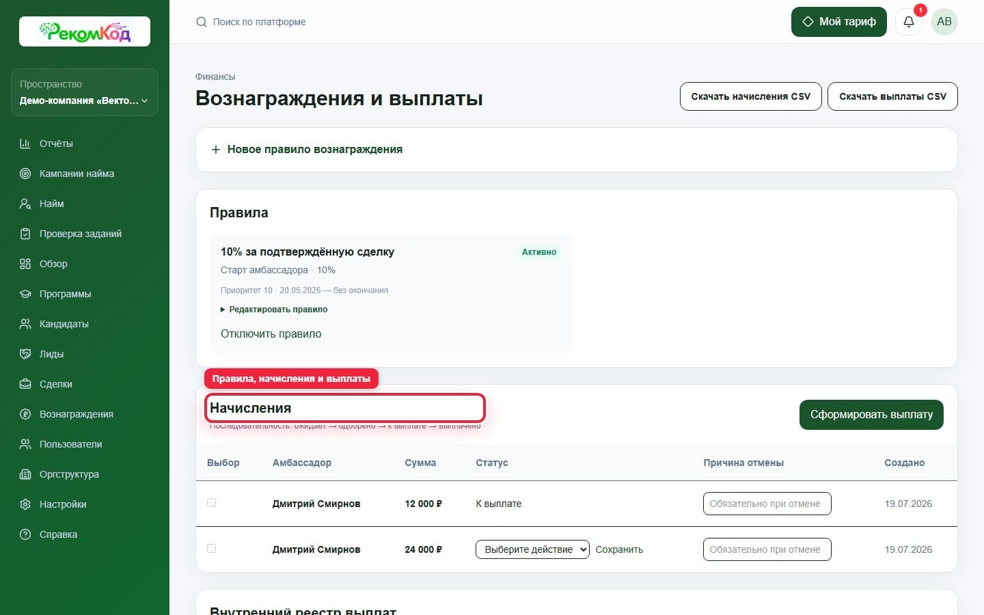Click the diamond icon in Мой тариф
This screenshot has height=615, width=984.
[808, 22]
